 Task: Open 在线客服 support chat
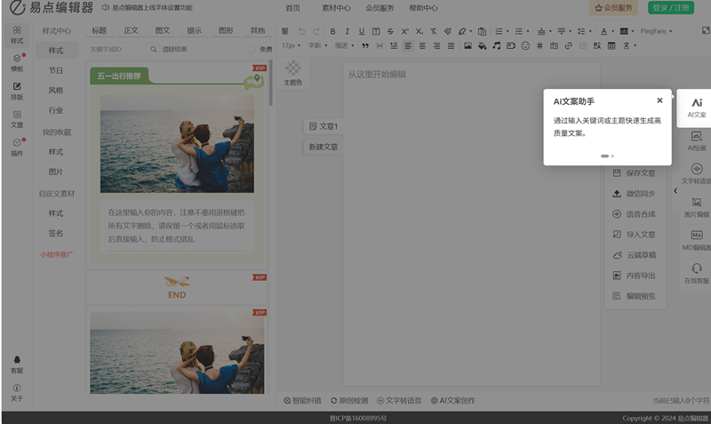click(x=697, y=274)
